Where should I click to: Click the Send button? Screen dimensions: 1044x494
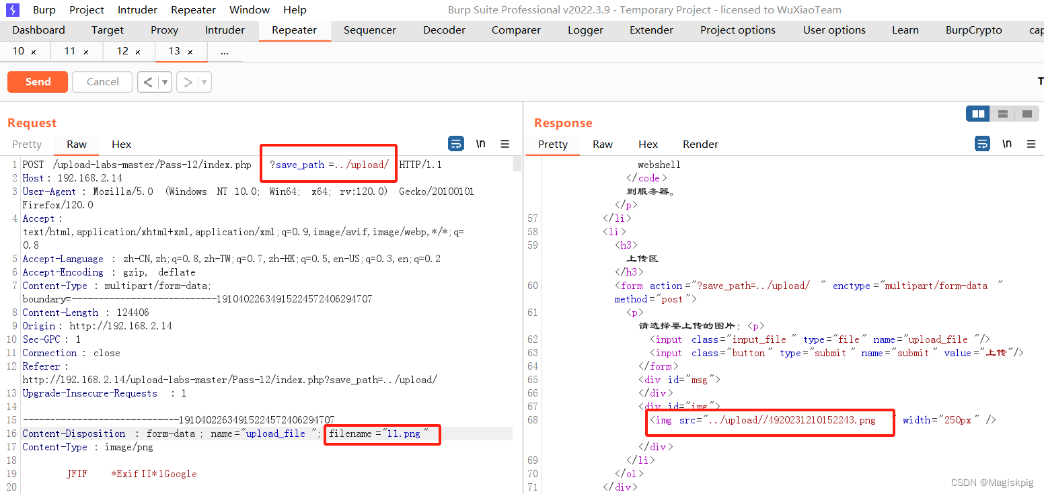[x=37, y=81]
